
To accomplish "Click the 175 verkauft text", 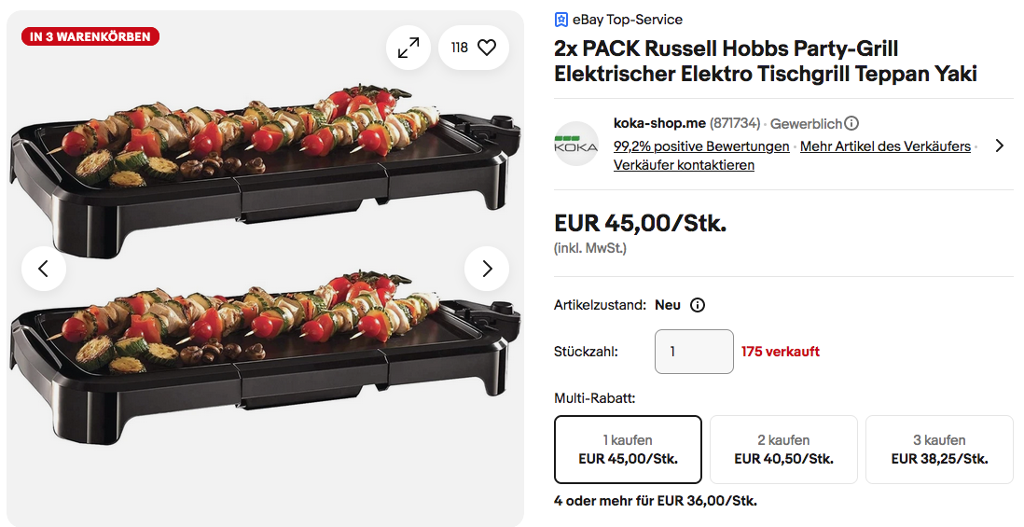I will point(781,352).
